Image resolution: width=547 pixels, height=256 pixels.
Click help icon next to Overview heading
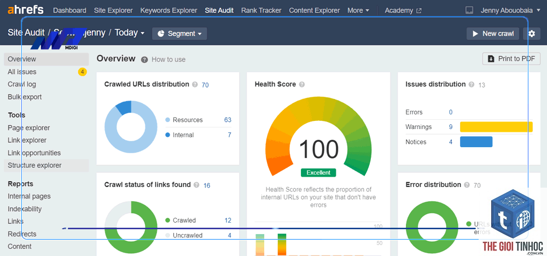(x=144, y=60)
